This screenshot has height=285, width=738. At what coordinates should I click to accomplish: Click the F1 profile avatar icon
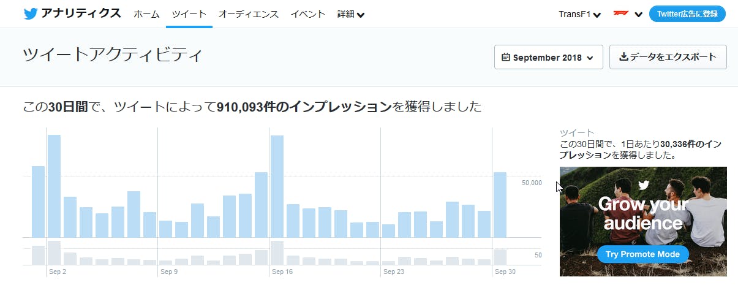coord(620,14)
